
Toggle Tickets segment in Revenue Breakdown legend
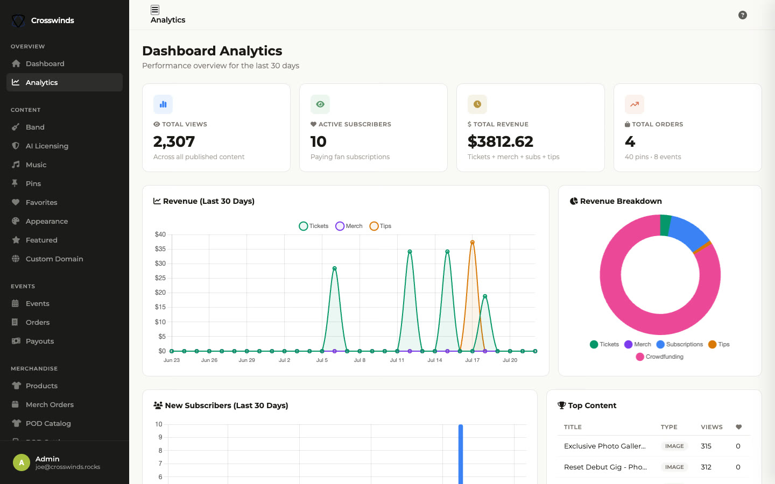[604, 344]
